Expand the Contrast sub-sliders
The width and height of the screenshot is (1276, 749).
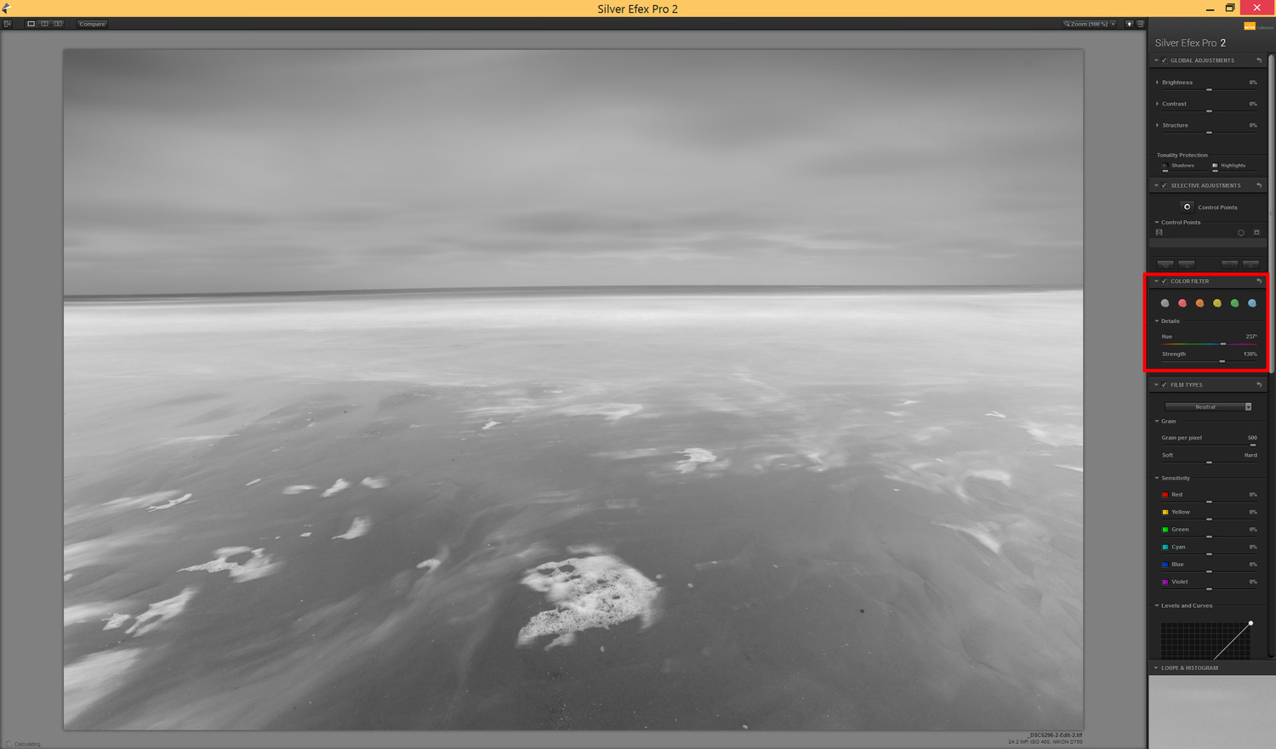pos(1158,104)
